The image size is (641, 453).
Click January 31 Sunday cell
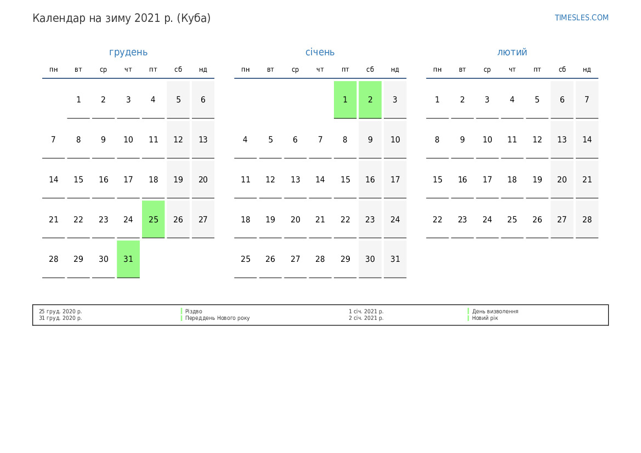tap(395, 259)
